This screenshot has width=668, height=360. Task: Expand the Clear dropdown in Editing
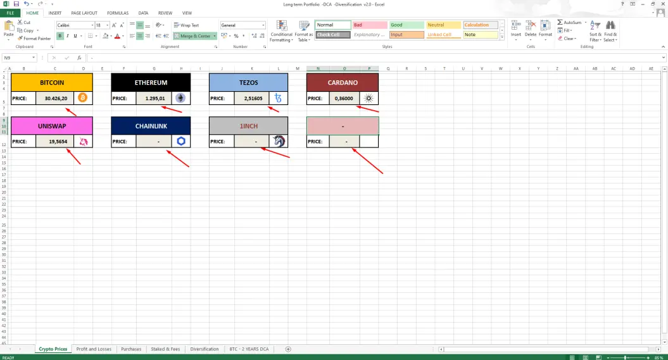(x=575, y=39)
